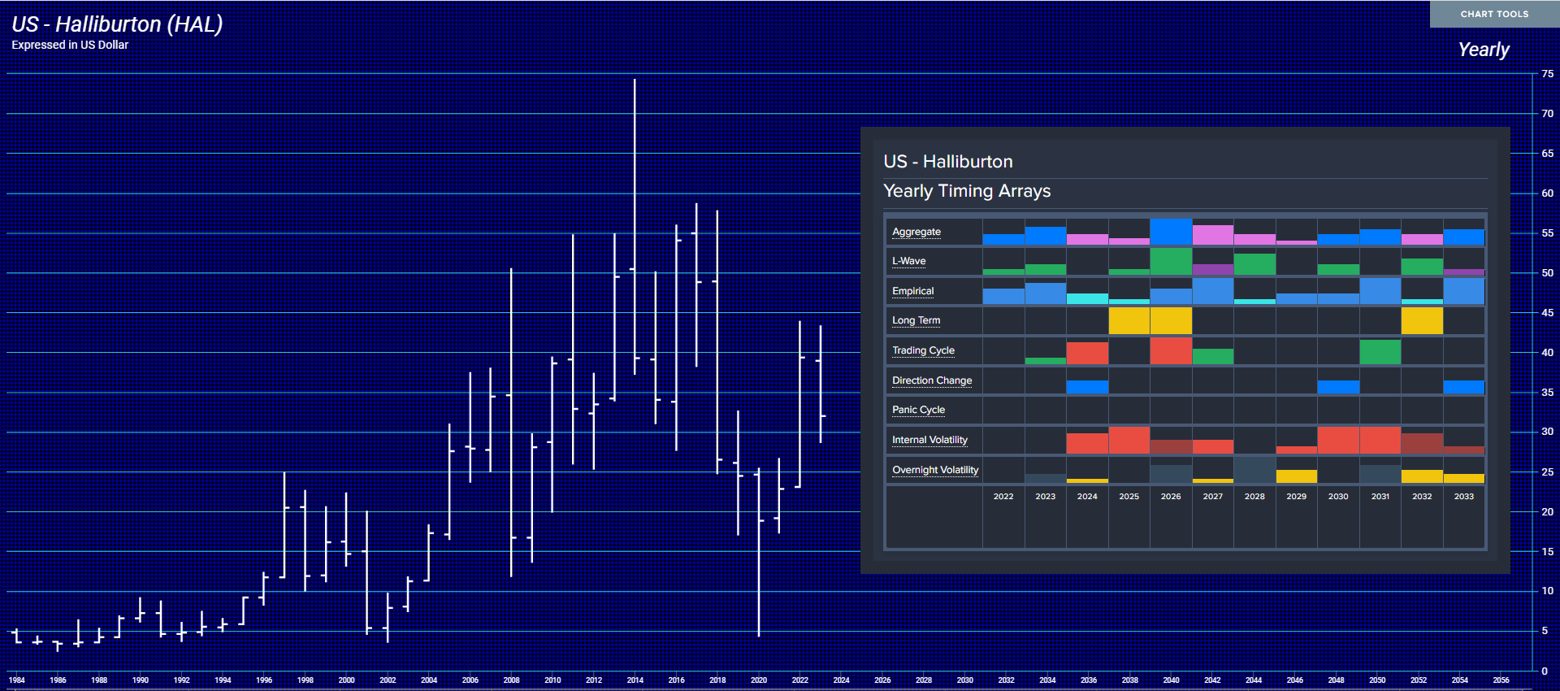Click the Panic Cycle row label

click(919, 410)
